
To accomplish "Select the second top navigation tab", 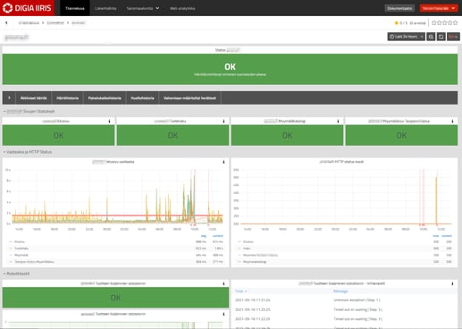I will pos(105,8).
